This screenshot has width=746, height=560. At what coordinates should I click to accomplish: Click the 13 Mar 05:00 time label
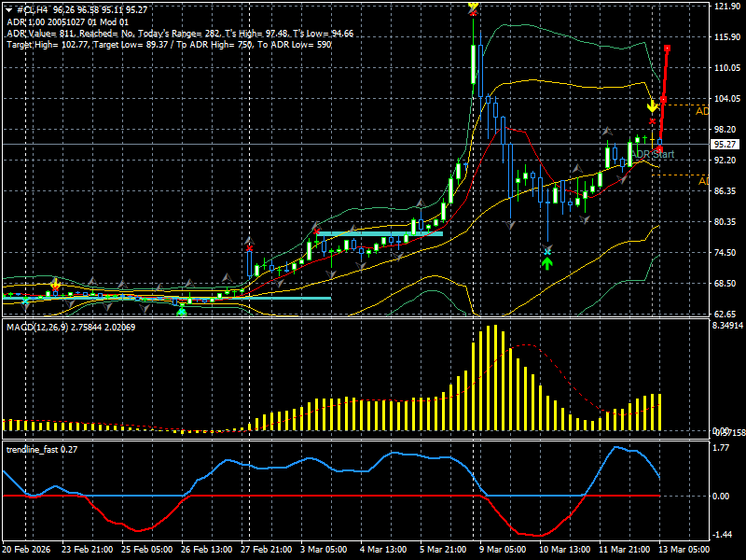(x=684, y=549)
